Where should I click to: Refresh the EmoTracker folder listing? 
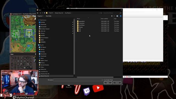(101, 13)
